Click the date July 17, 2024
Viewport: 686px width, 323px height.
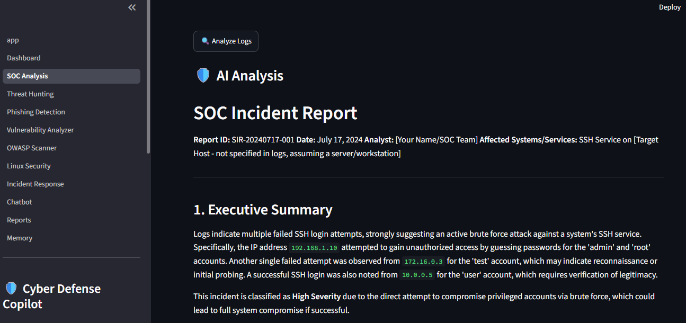[339, 140]
